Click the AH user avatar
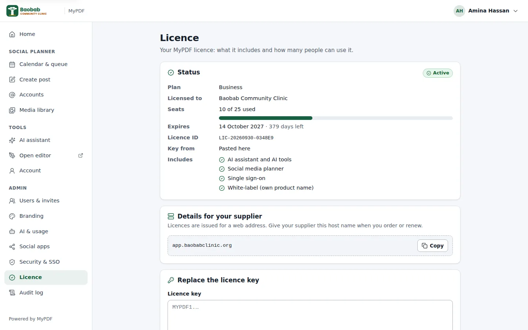 coord(459,11)
